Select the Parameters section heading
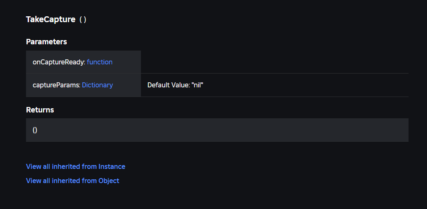 [46, 41]
